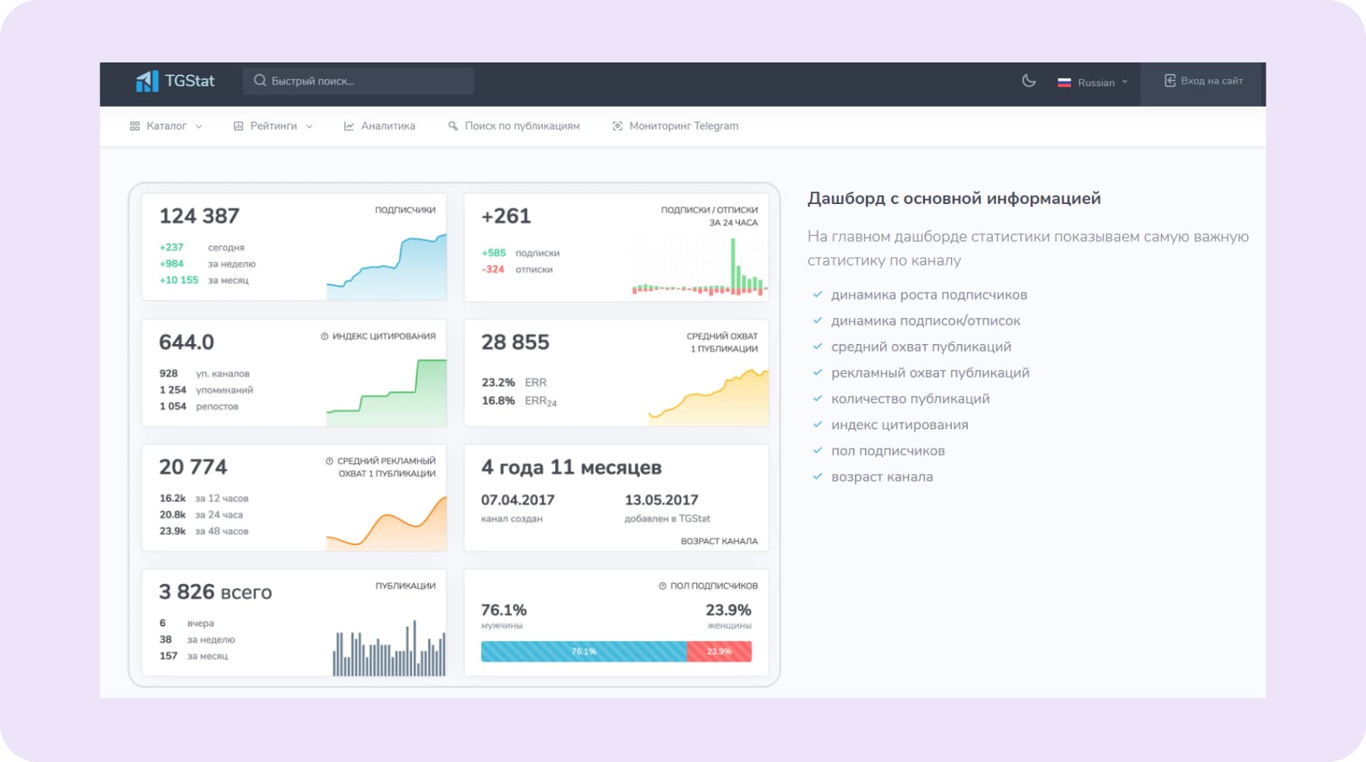The width and height of the screenshot is (1366, 762).
Task: Click the info icon beside Средний рекламный охват
Action: [329, 461]
